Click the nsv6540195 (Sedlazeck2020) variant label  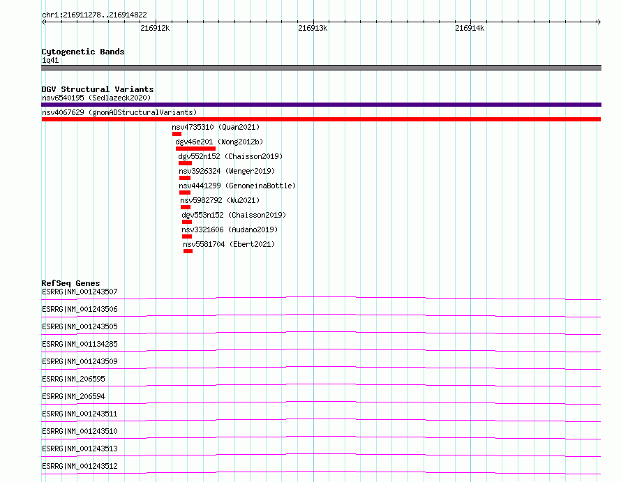click(x=96, y=98)
